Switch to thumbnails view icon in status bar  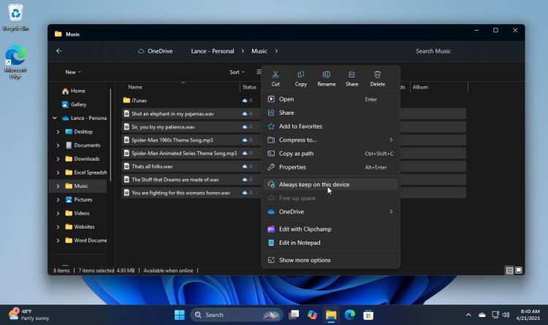[520, 270]
